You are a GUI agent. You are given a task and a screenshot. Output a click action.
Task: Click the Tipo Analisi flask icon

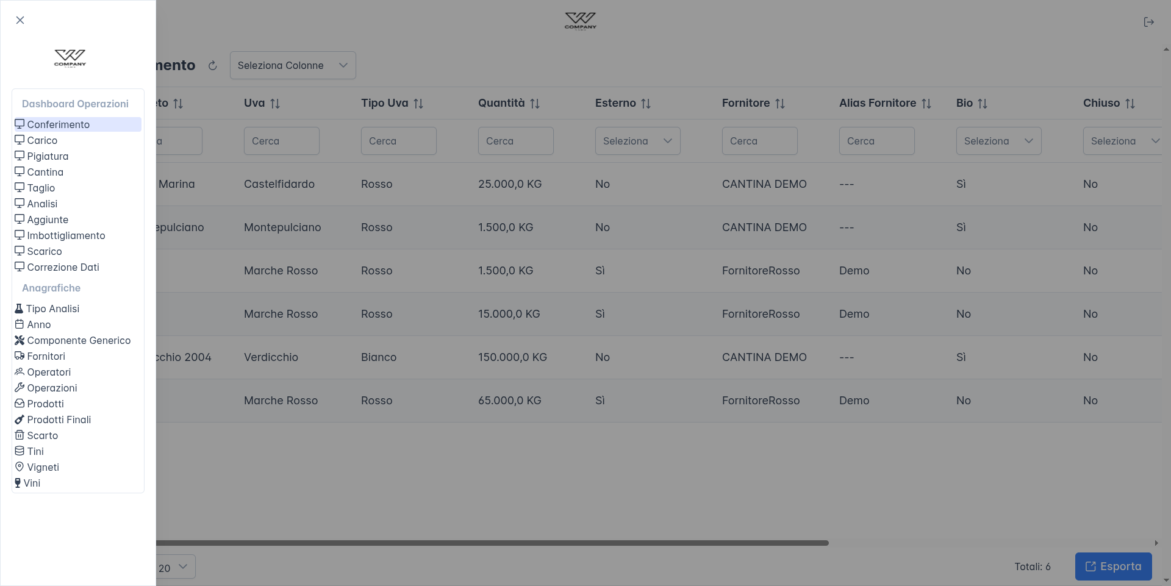point(19,309)
